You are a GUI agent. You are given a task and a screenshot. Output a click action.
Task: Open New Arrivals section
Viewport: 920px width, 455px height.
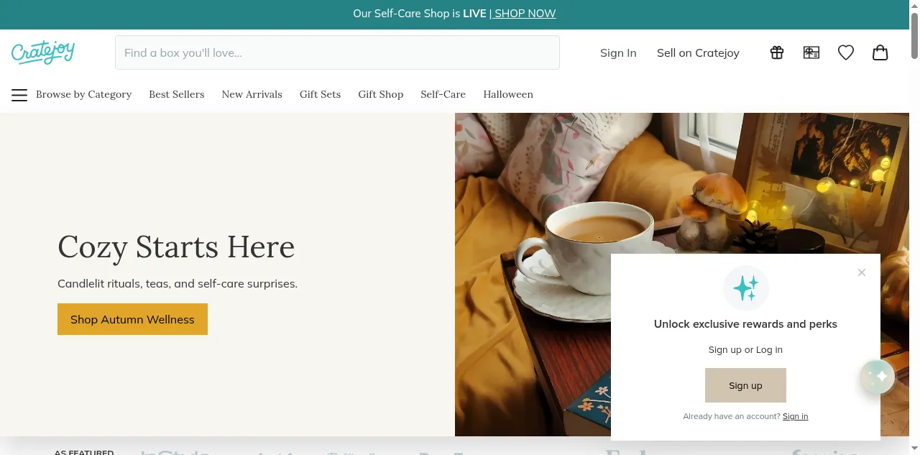(252, 94)
